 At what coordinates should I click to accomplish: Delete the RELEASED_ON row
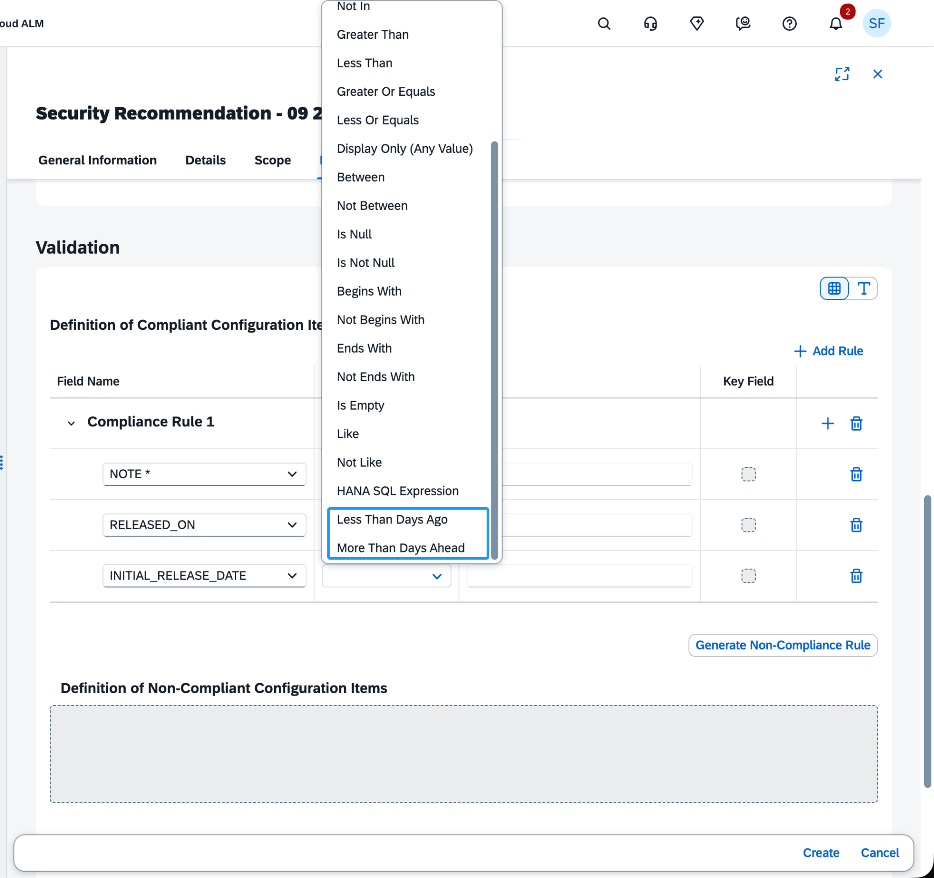pyautogui.click(x=856, y=525)
